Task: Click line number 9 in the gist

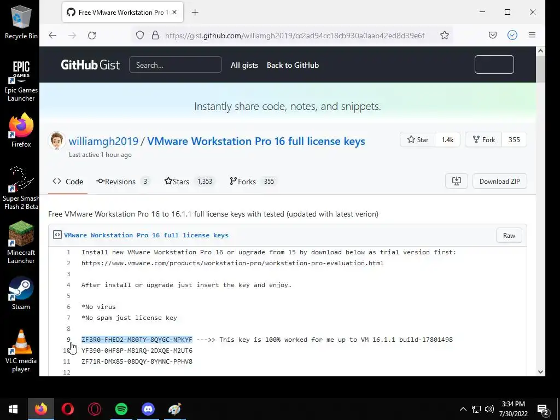Action: [x=68, y=340]
